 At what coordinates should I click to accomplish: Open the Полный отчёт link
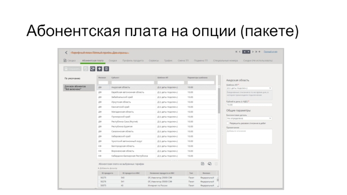270,52
